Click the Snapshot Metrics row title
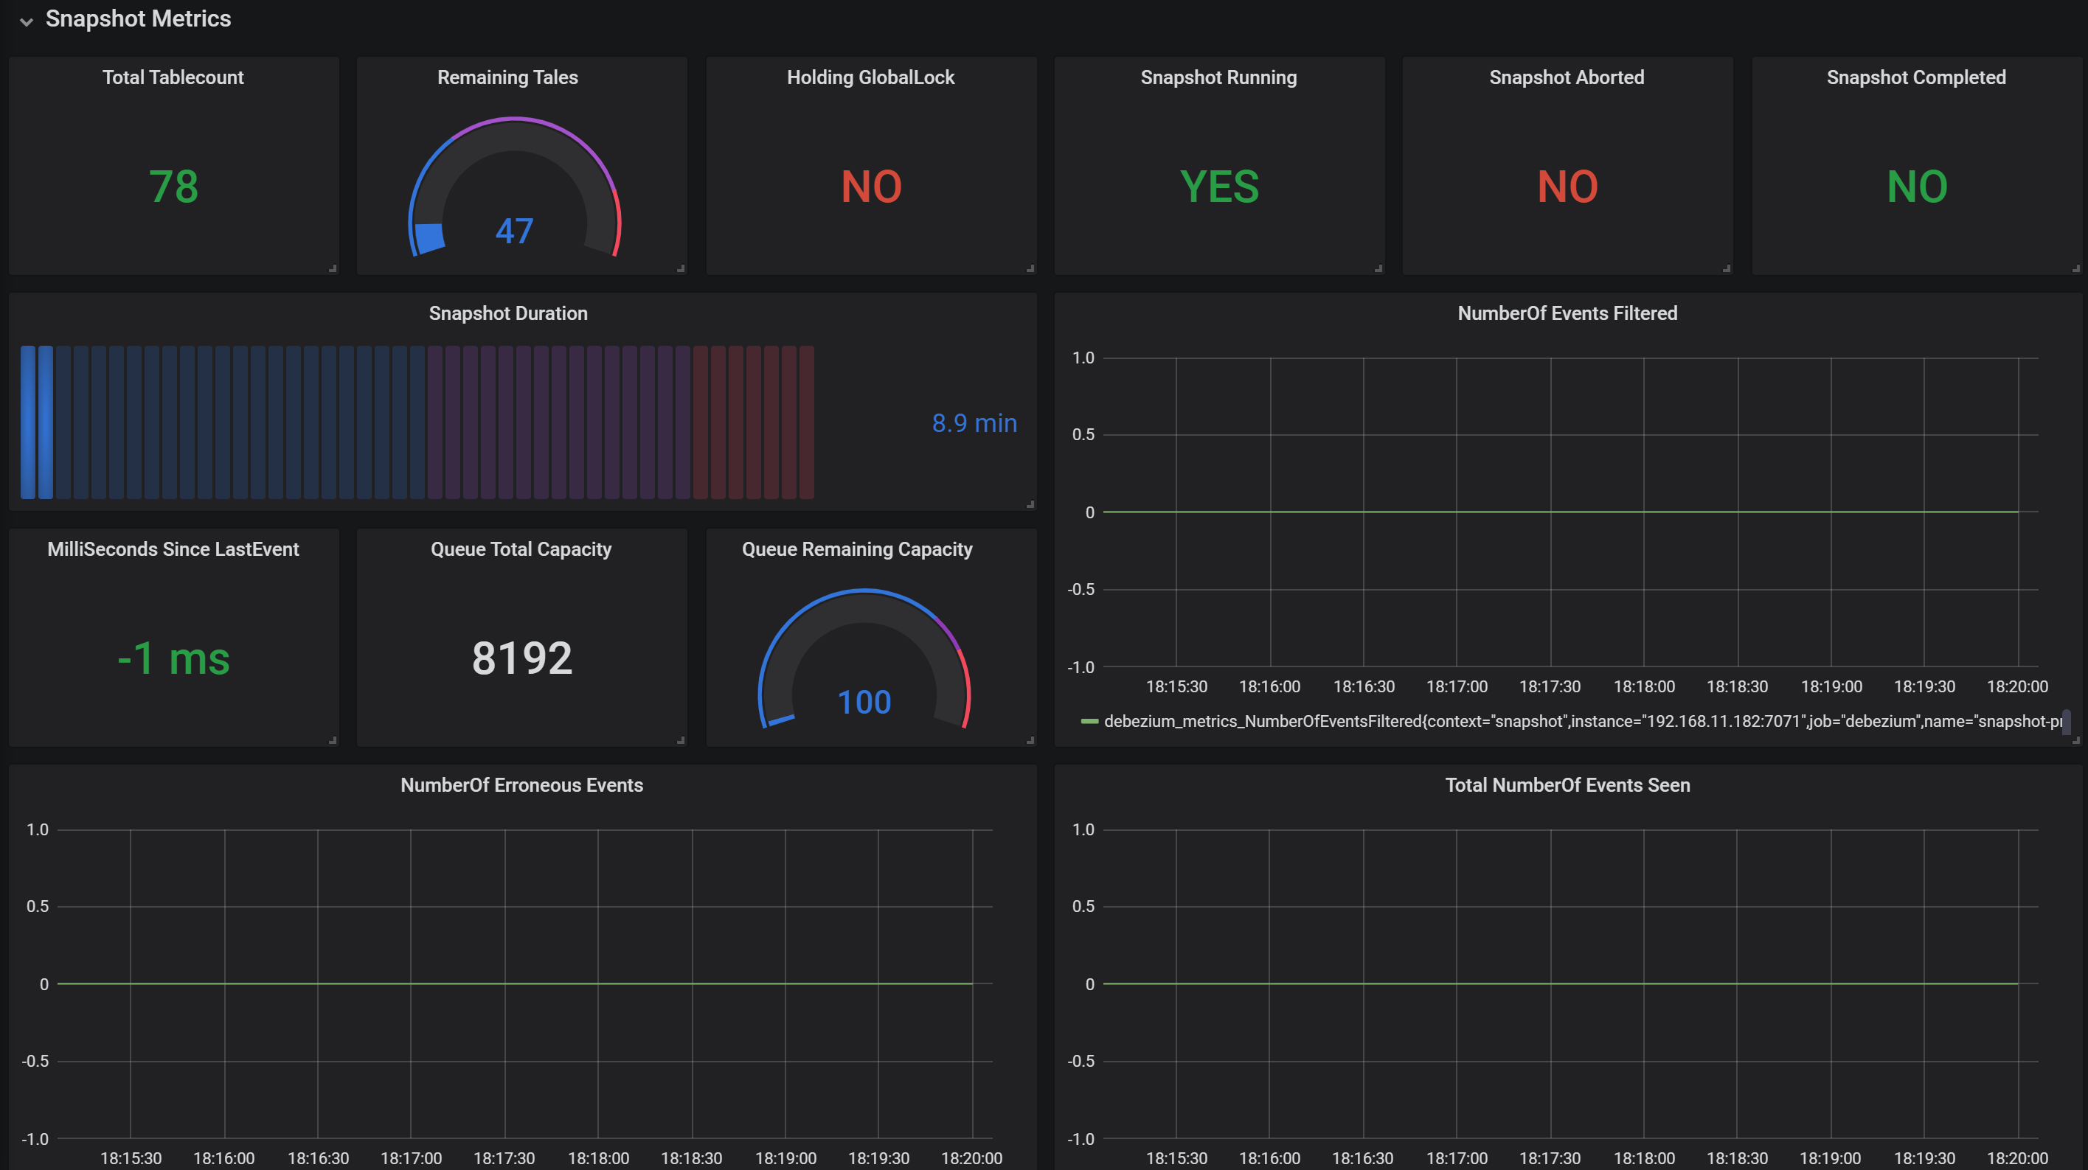2088x1170 pixels. point(138,18)
